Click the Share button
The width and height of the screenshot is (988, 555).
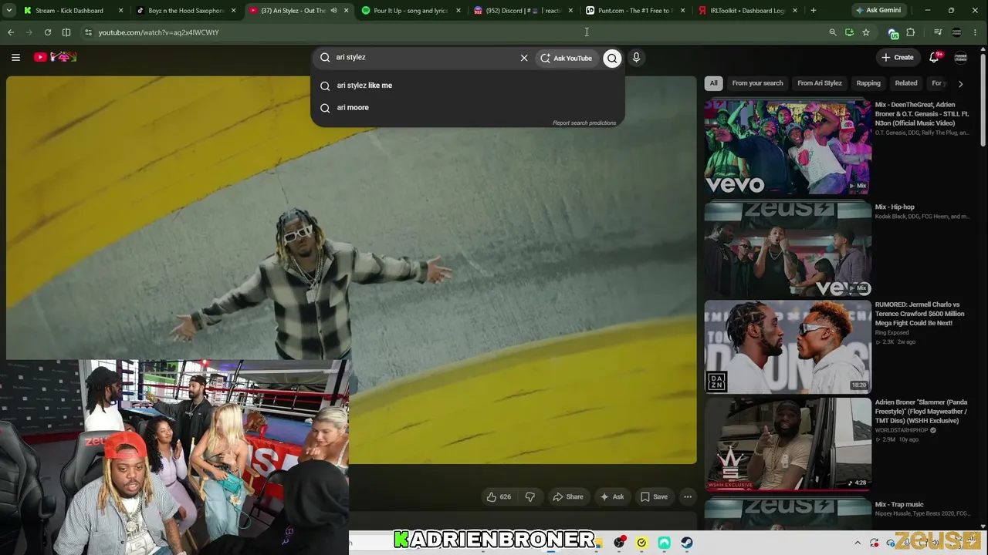[x=567, y=497]
